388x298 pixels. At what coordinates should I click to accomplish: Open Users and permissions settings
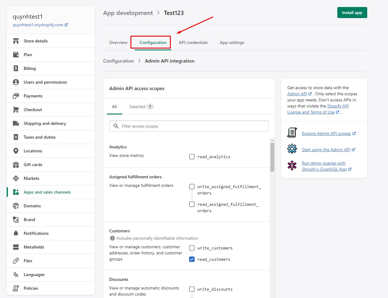pyautogui.click(x=51, y=82)
